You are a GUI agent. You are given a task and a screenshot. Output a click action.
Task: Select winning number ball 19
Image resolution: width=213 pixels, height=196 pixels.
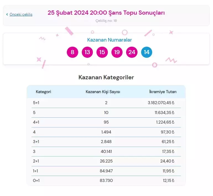tap(117, 52)
